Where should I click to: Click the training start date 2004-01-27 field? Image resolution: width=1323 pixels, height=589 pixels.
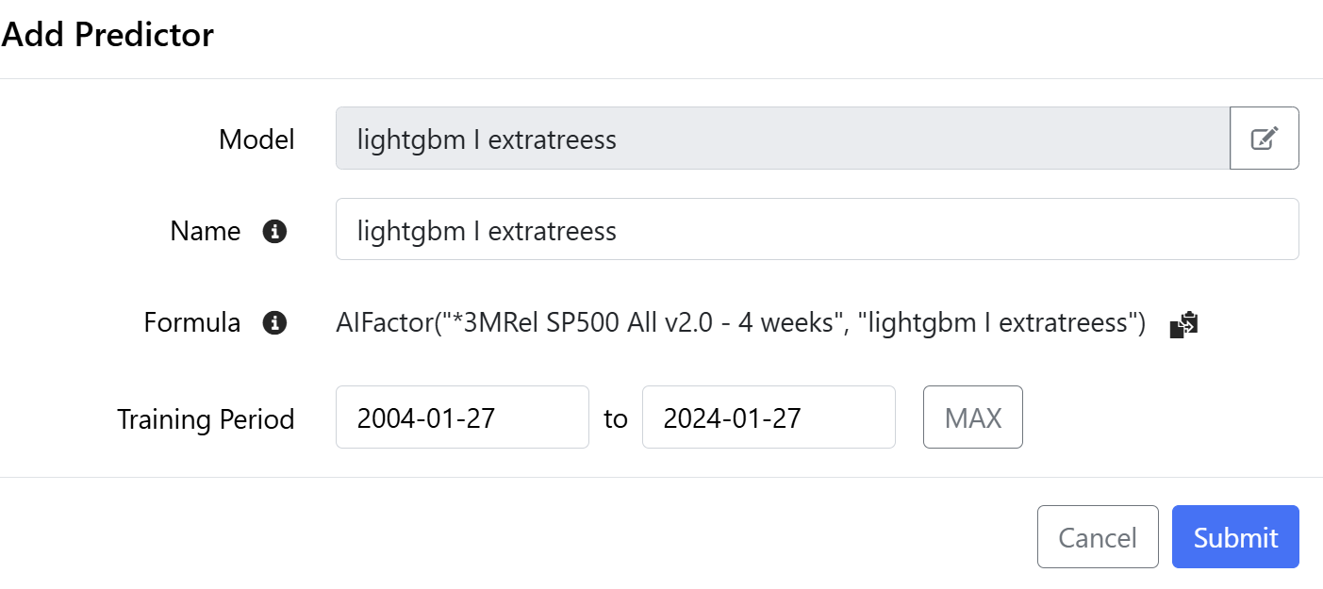click(x=462, y=417)
